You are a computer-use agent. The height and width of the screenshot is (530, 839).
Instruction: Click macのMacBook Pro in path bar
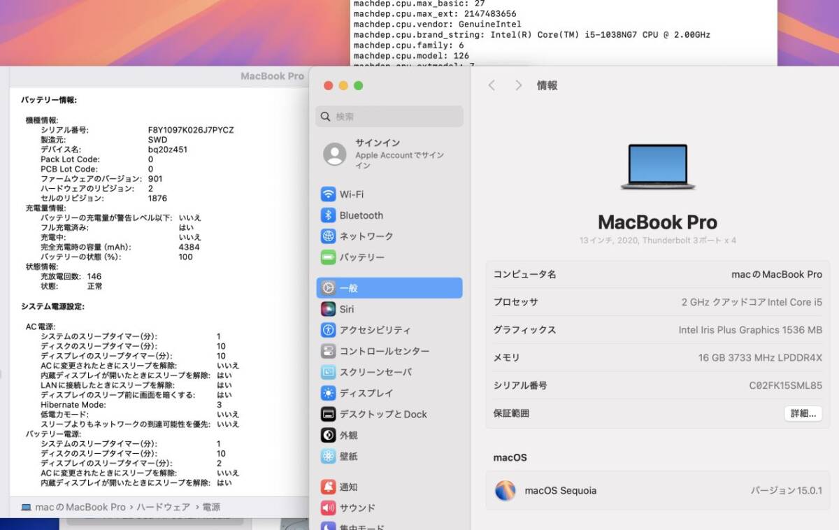tap(80, 507)
